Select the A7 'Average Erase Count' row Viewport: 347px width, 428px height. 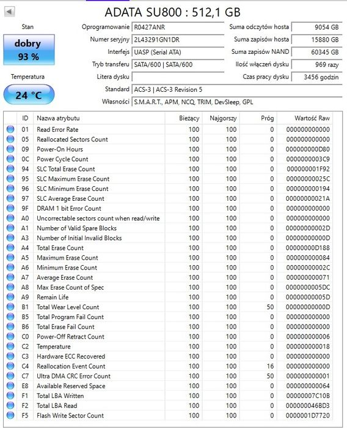click(169, 277)
